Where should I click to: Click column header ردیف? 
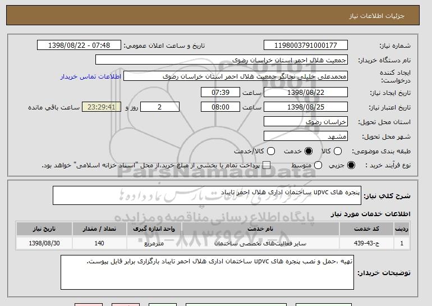point(402,229)
